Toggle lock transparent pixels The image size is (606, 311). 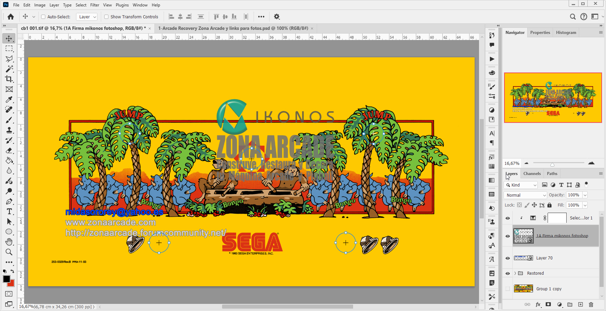(x=519, y=205)
